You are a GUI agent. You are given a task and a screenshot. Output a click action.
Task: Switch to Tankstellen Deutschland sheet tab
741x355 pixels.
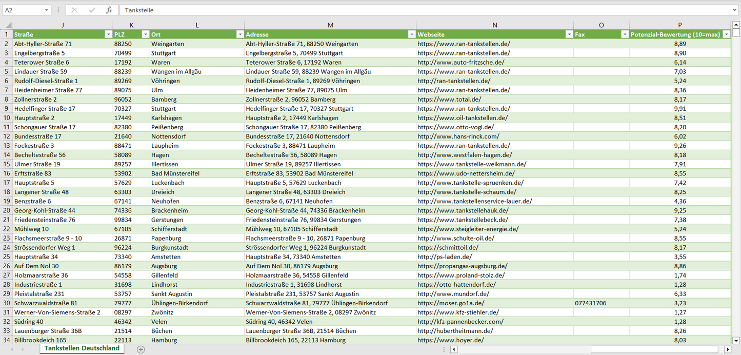point(82,348)
